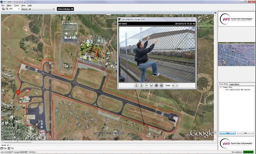256x154 pixels.
Task: Open the camera Speed dropdown
Action: [175, 85]
